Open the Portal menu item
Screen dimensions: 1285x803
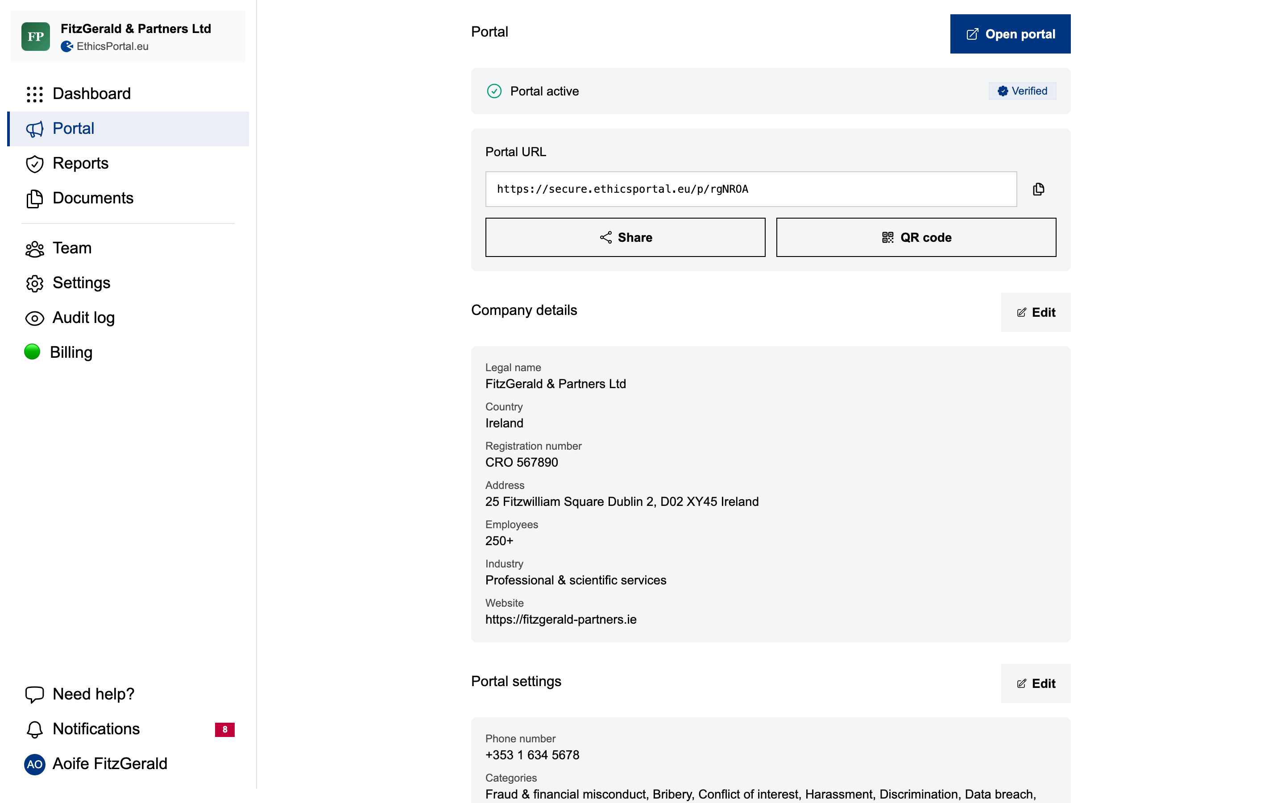click(x=73, y=128)
